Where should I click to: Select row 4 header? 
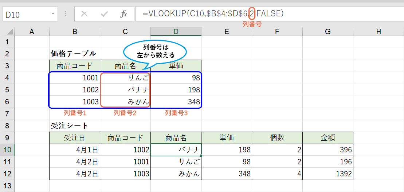point(7,78)
